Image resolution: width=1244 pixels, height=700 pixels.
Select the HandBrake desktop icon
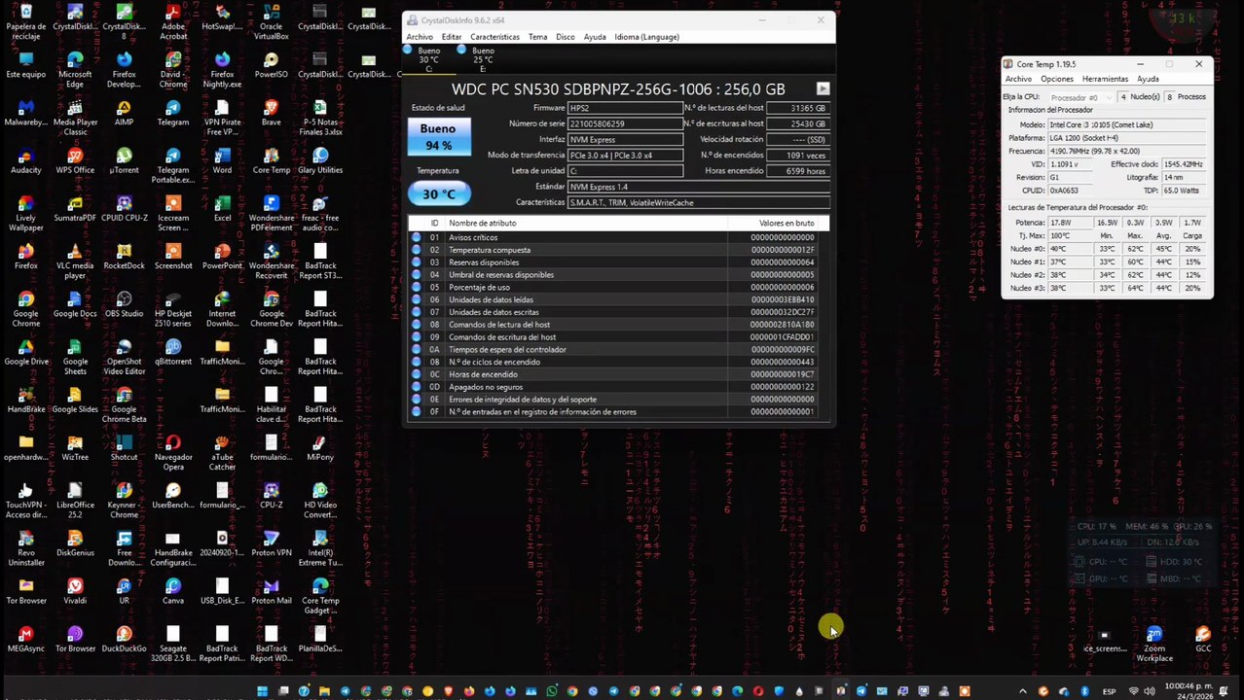[x=25, y=400]
